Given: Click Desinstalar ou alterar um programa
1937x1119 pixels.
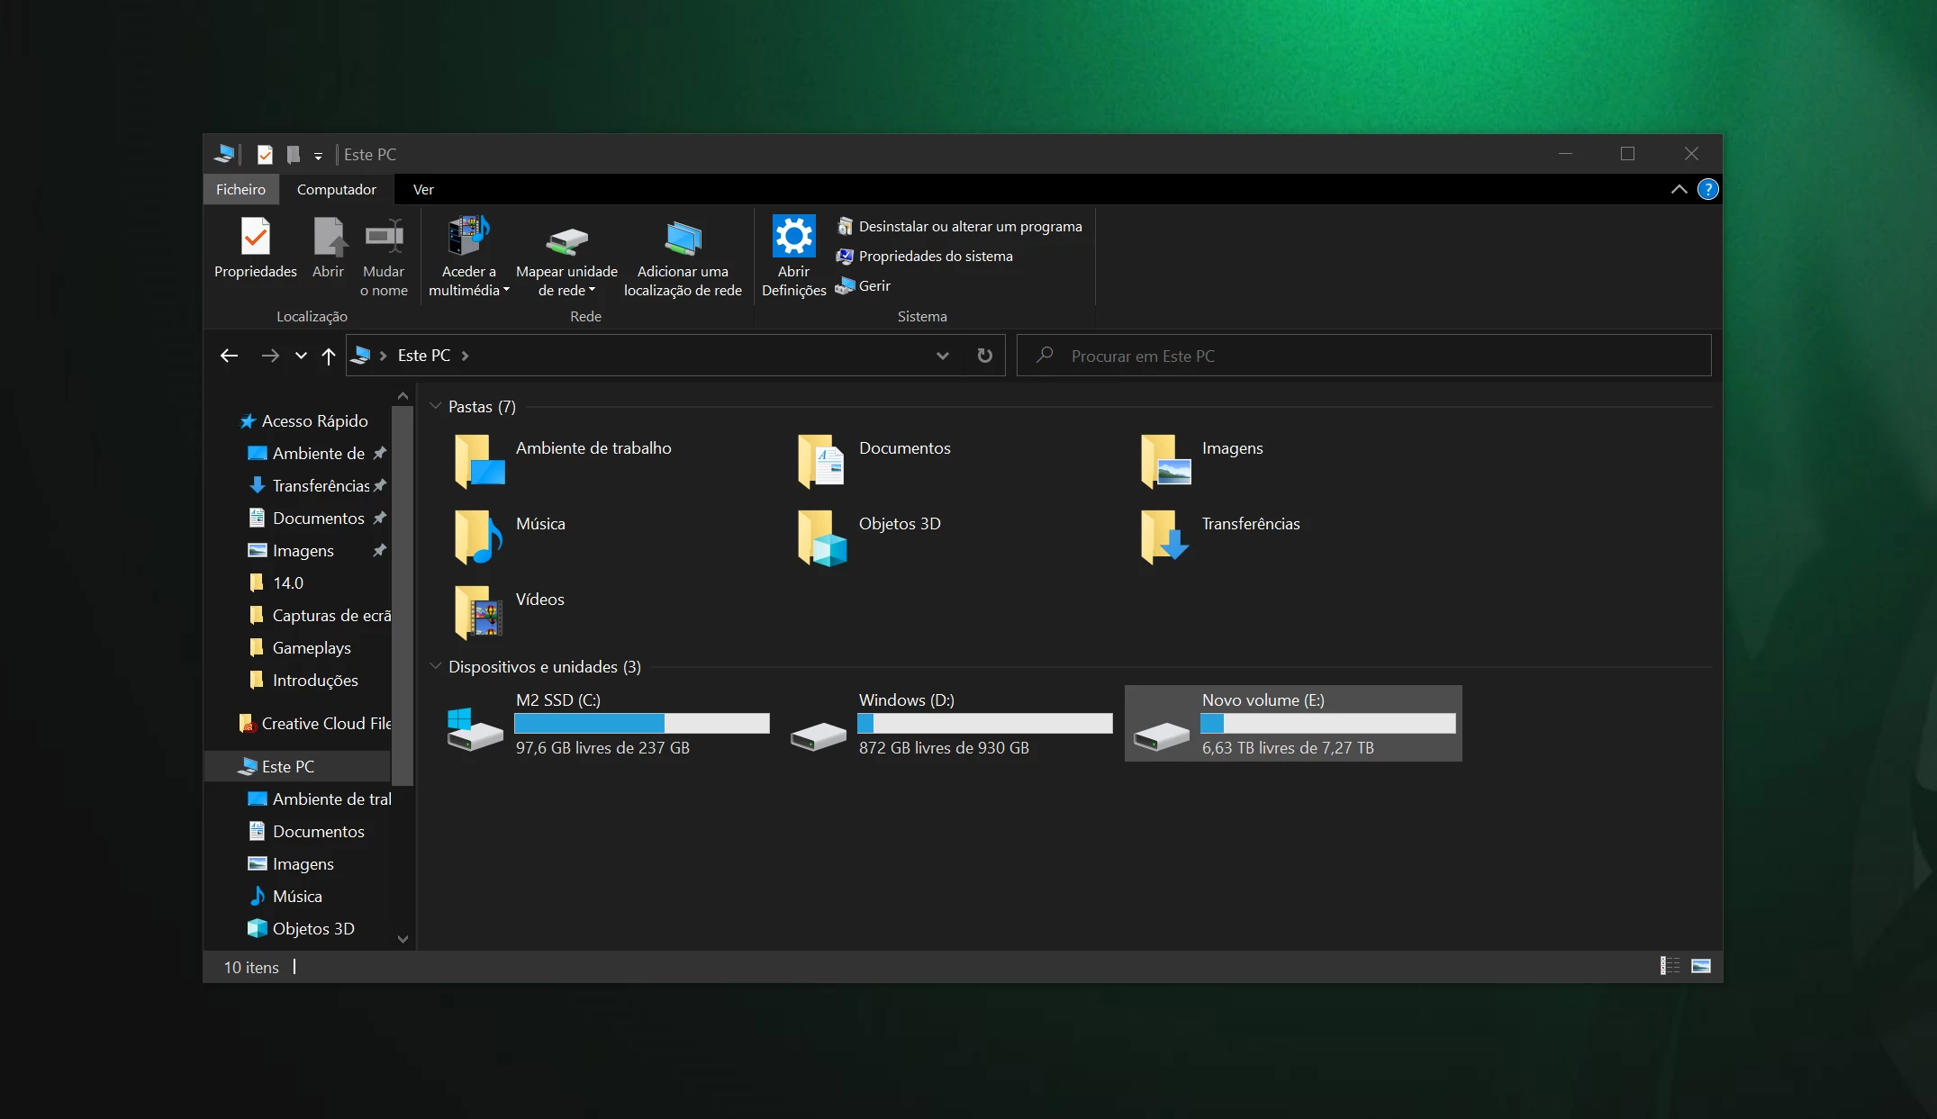Looking at the screenshot, I should pos(969,227).
